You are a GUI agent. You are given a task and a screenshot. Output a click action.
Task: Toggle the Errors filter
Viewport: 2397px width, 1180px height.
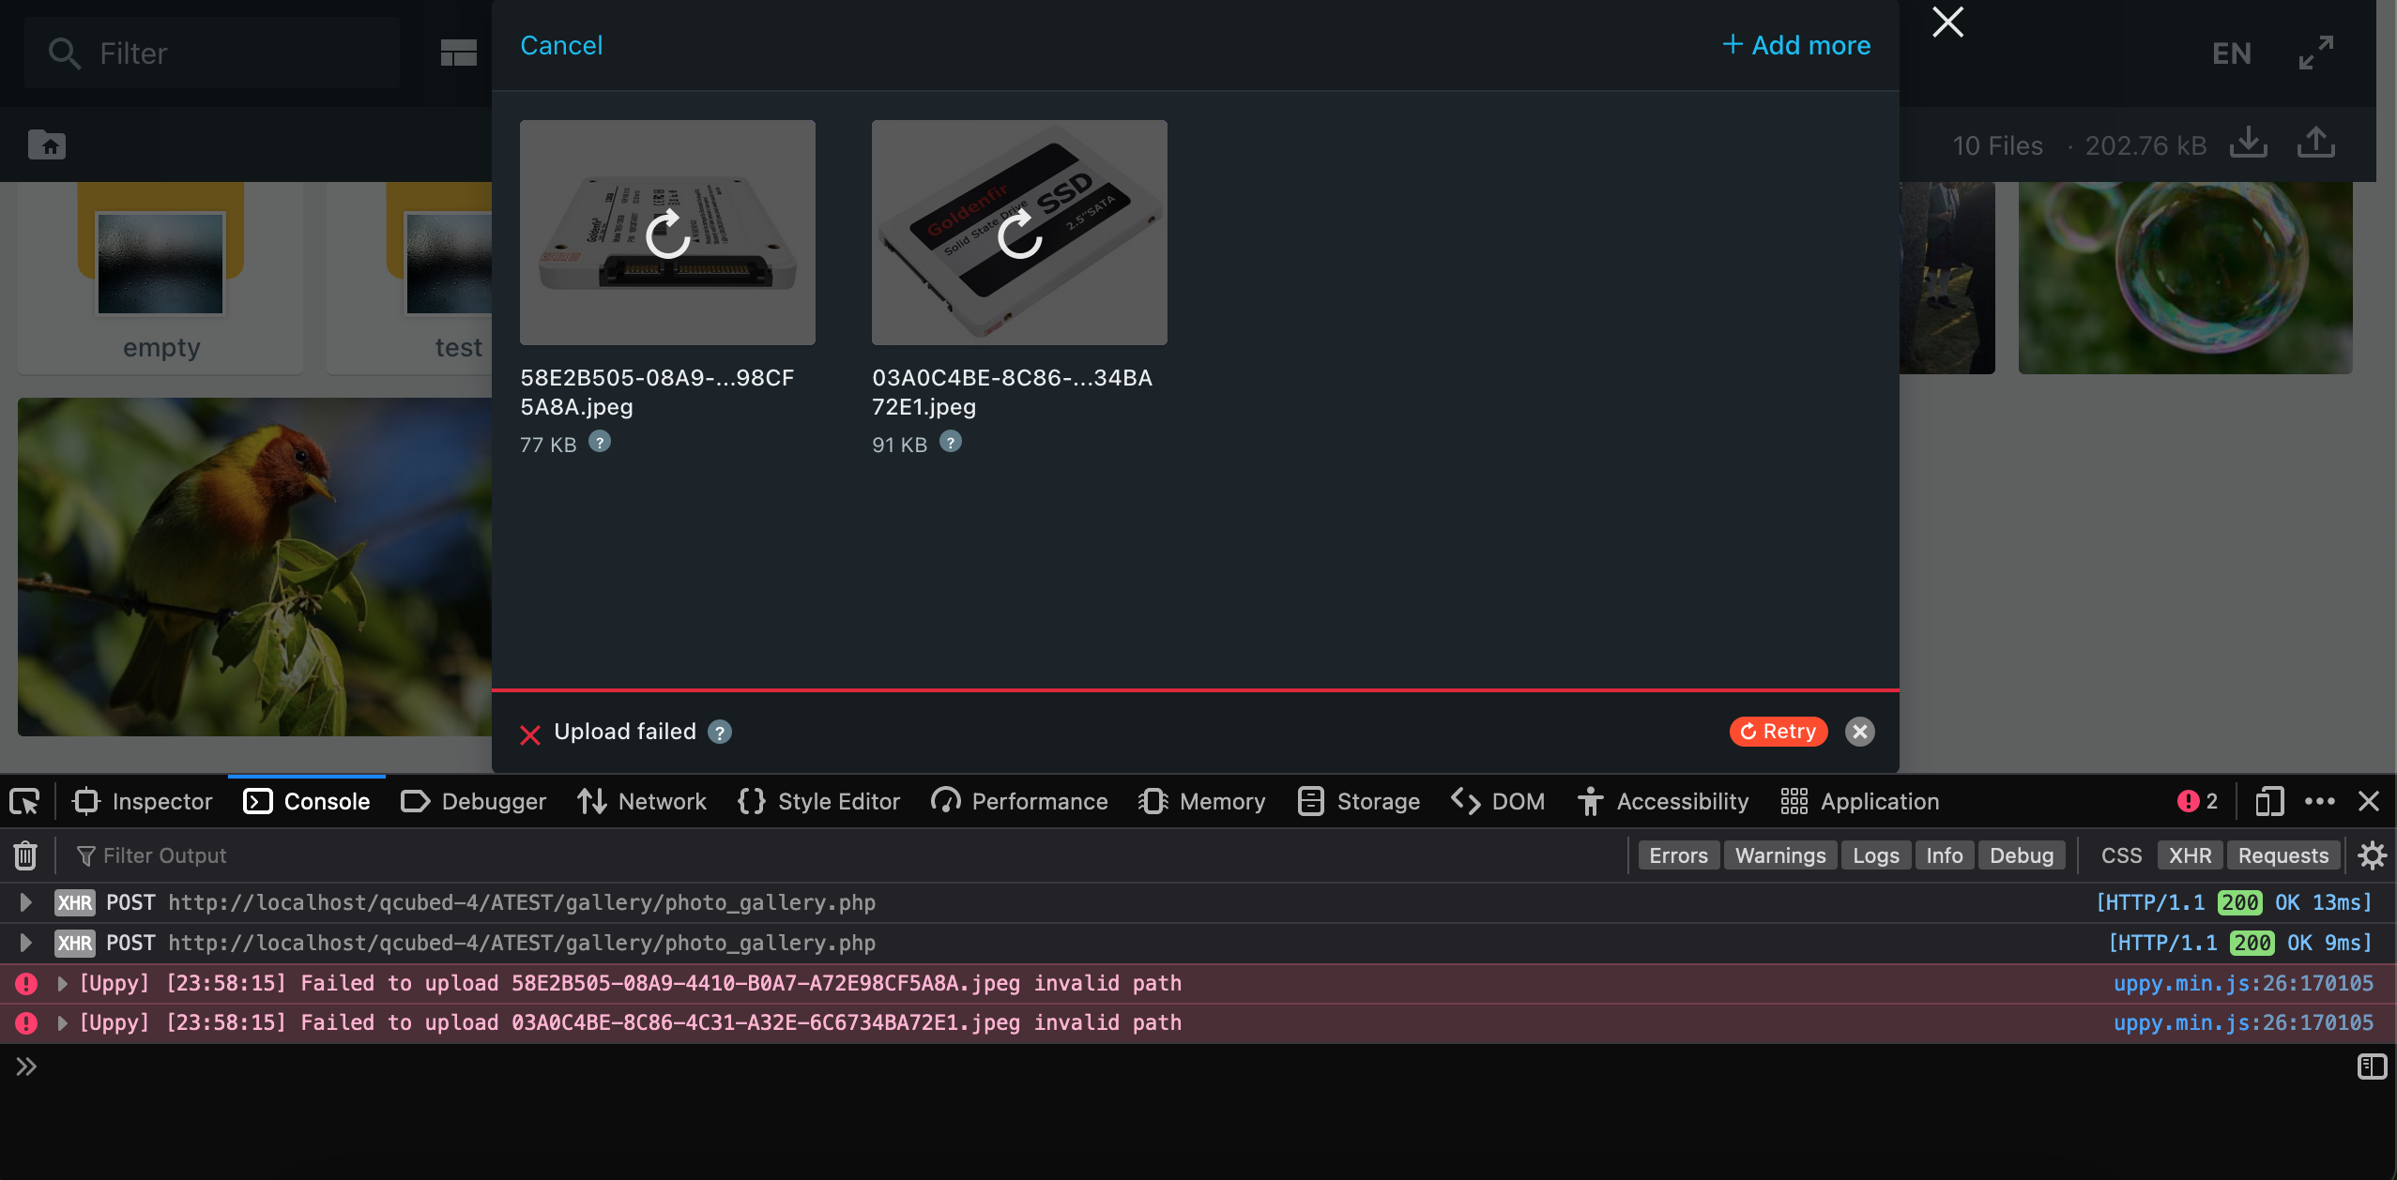click(x=1678, y=855)
